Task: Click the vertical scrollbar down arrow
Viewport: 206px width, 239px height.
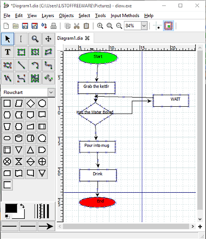Action: coord(200,219)
